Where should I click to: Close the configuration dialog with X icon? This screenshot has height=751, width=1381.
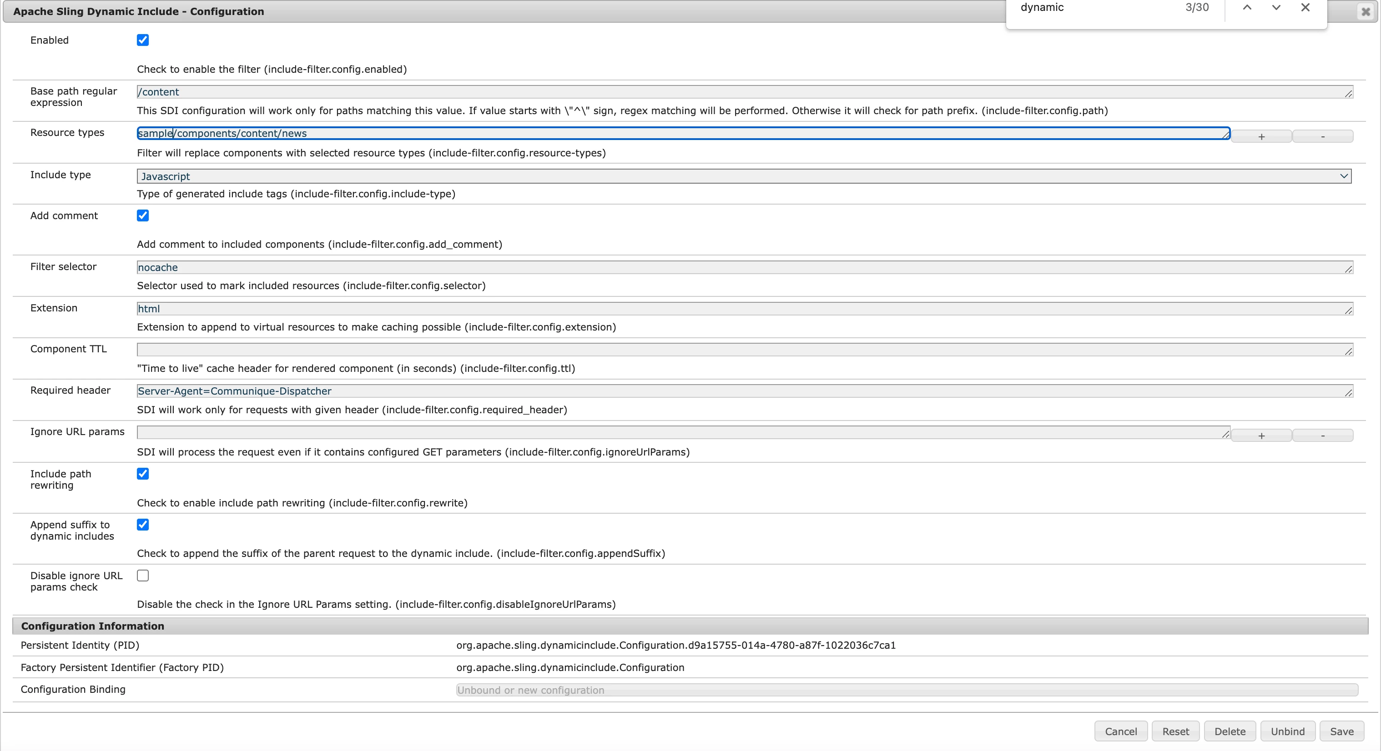click(x=1366, y=11)
